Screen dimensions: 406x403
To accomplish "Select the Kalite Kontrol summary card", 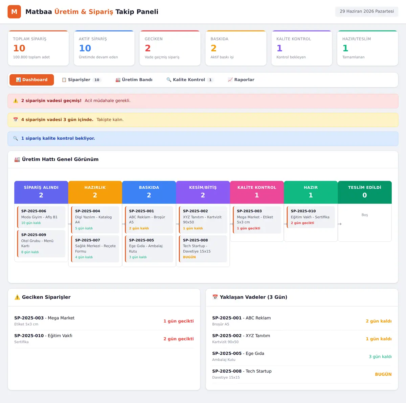I will (302, 48).
